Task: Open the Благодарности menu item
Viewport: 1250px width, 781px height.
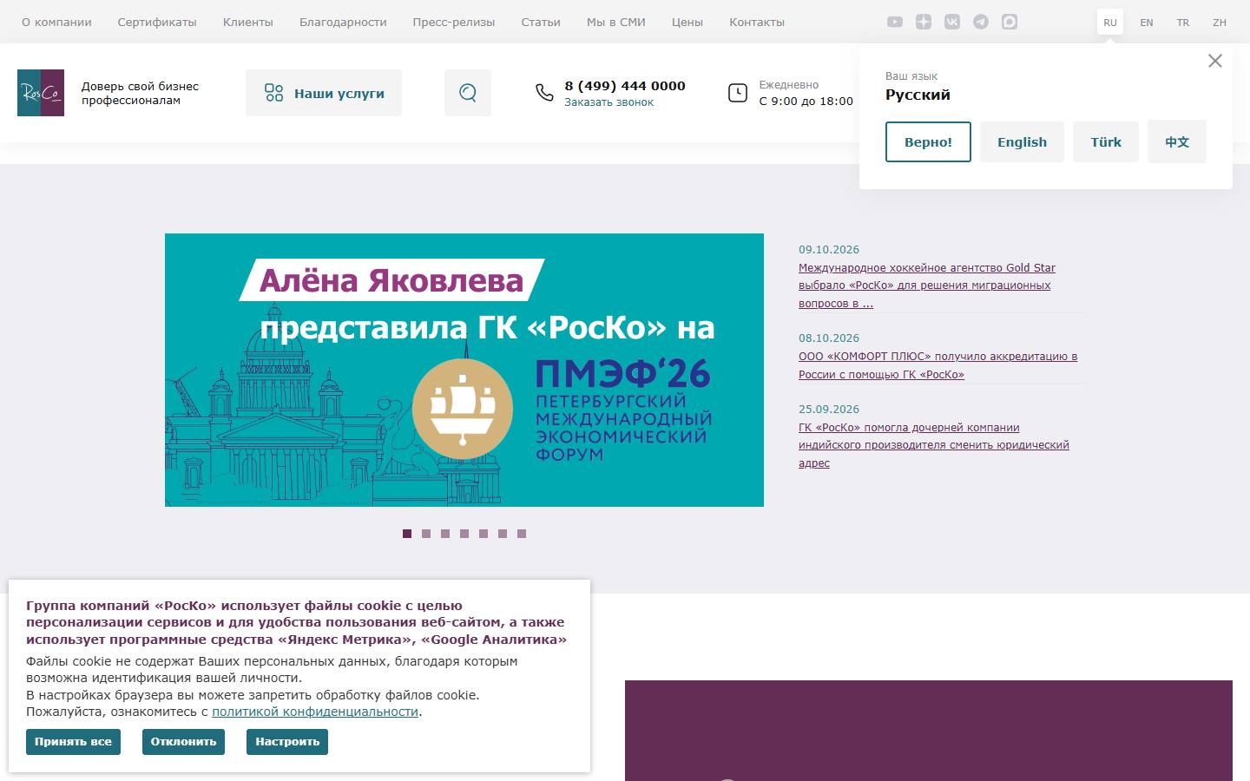Action: coord(343,23)
